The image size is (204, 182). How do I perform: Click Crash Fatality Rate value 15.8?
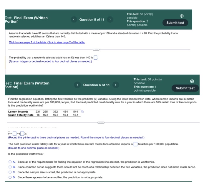pyautogui.click(x=45, y=115)
